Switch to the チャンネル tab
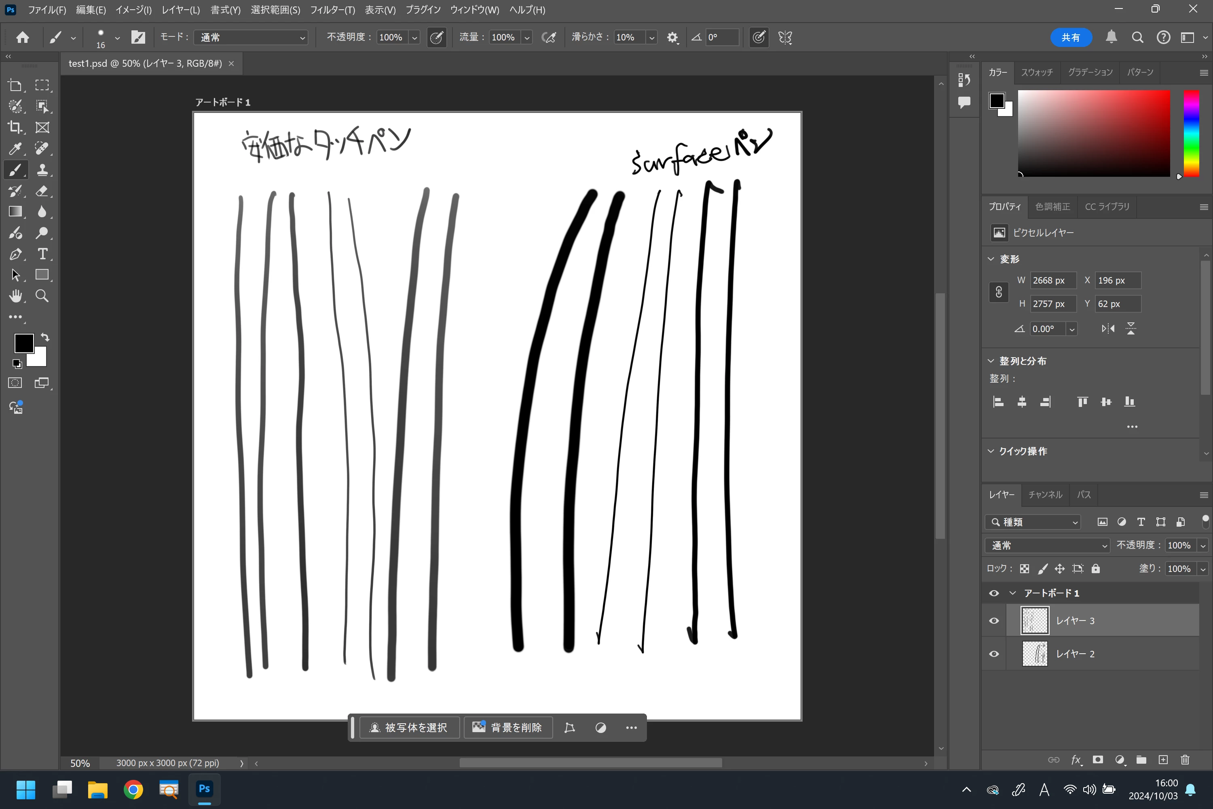 point(1045,494)
